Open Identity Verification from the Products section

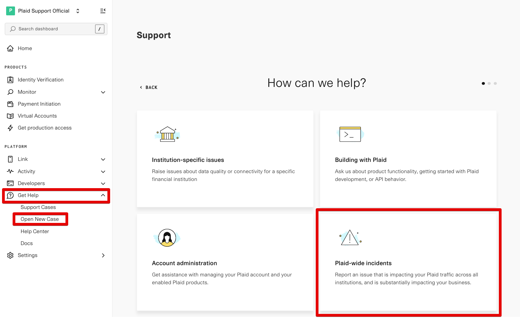(x=11, y=79)
